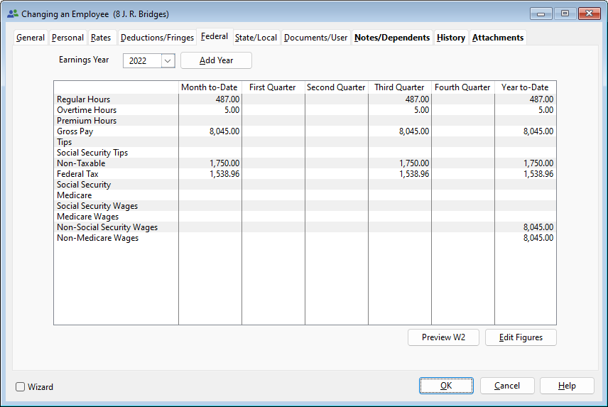Open the History tab
The width and height of the screenshot is (608, 407).
[x=451, y=38]
